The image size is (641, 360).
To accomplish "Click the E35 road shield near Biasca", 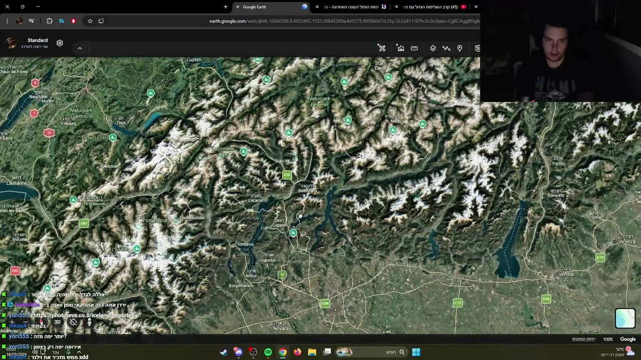I will click(x=287, y=175).
